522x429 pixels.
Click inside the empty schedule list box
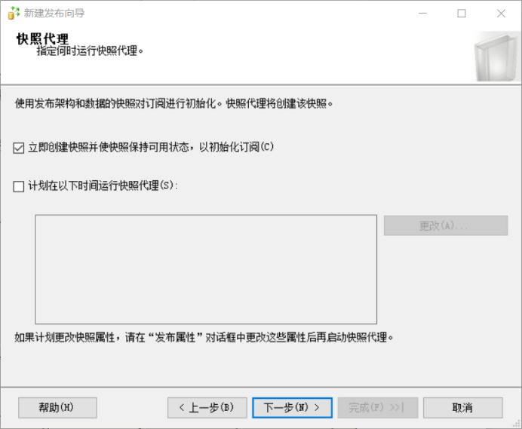pos(205,268)
